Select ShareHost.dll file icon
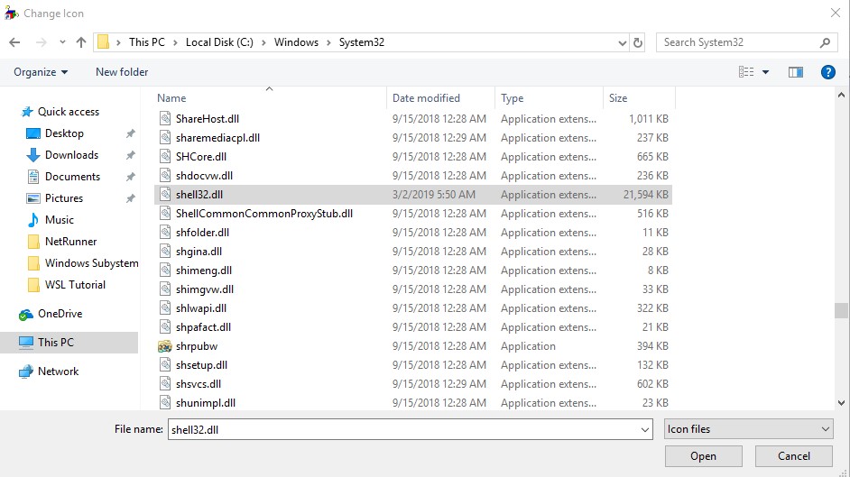Image resolution: width=850 pixels, height=477 pixels. (165, 118)
